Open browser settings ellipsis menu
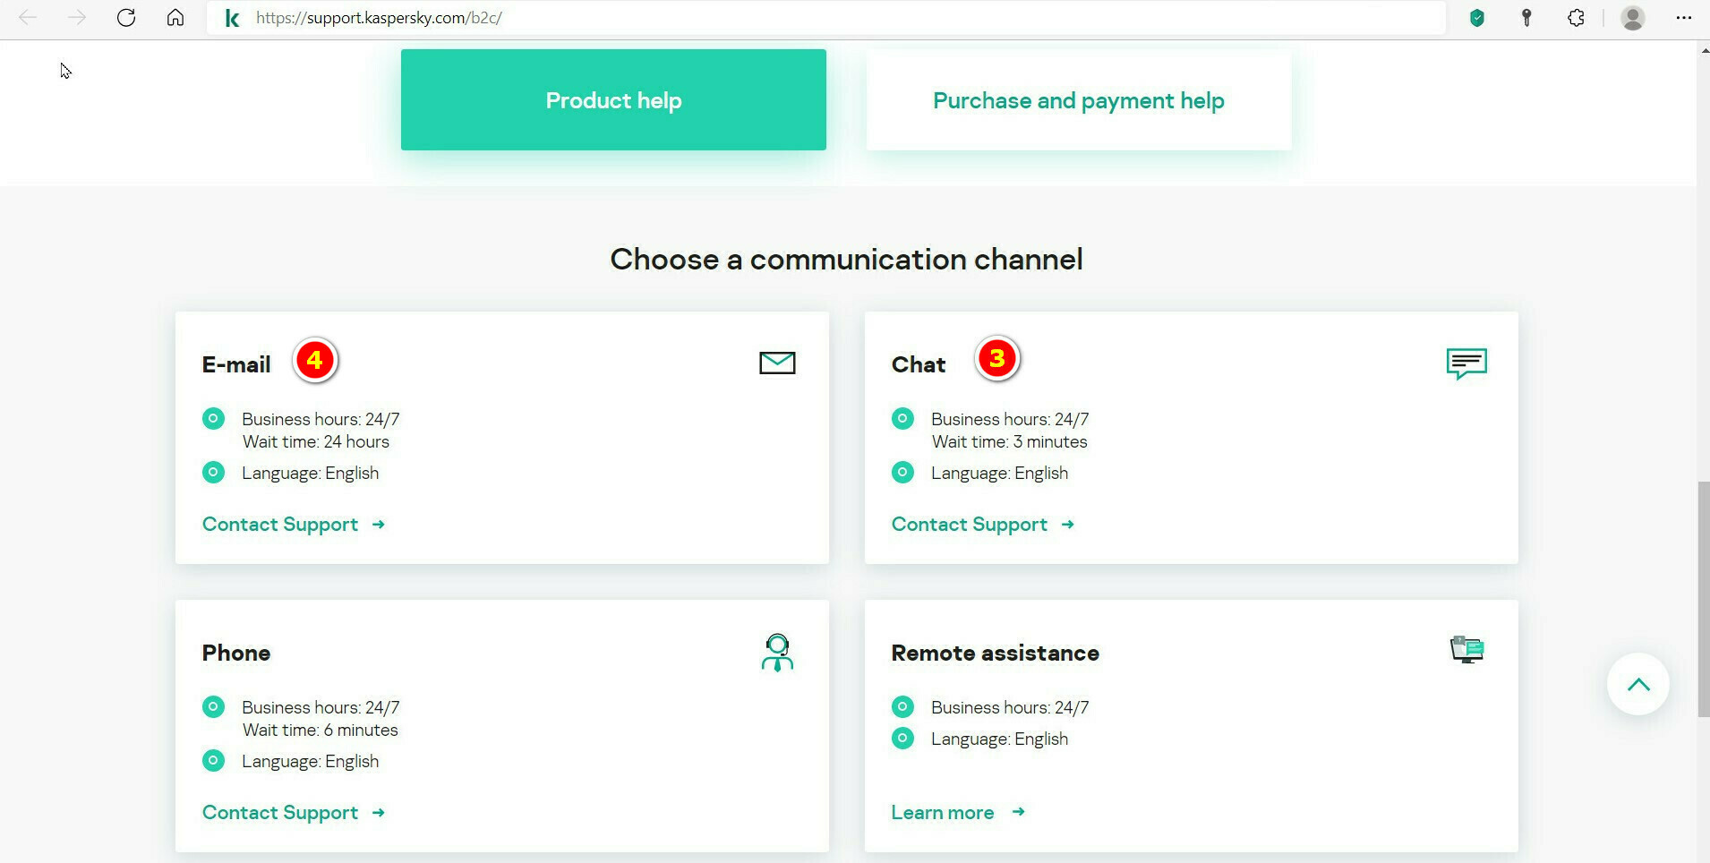 (x=1683, y=18)
